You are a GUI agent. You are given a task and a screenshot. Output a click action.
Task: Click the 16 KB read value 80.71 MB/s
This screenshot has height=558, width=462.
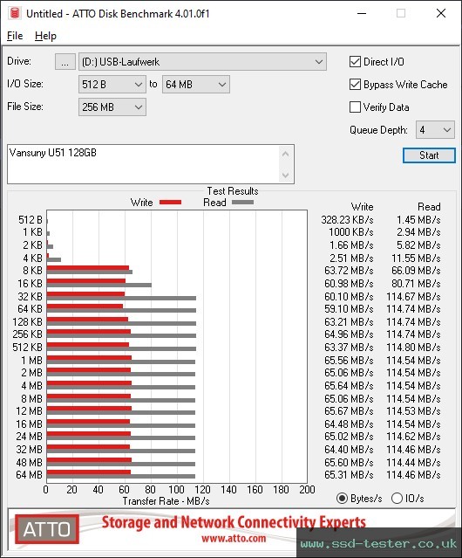pyautogui.click(x=416, y=284)
